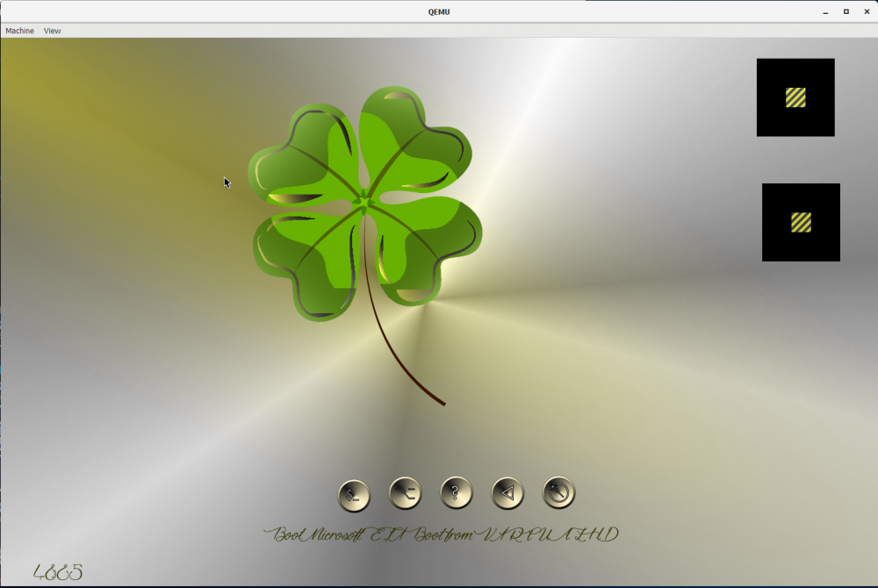The width and height of the screenshot is (878, 588).
Task: Select the upper black boot entry
Action: [795, 97]
